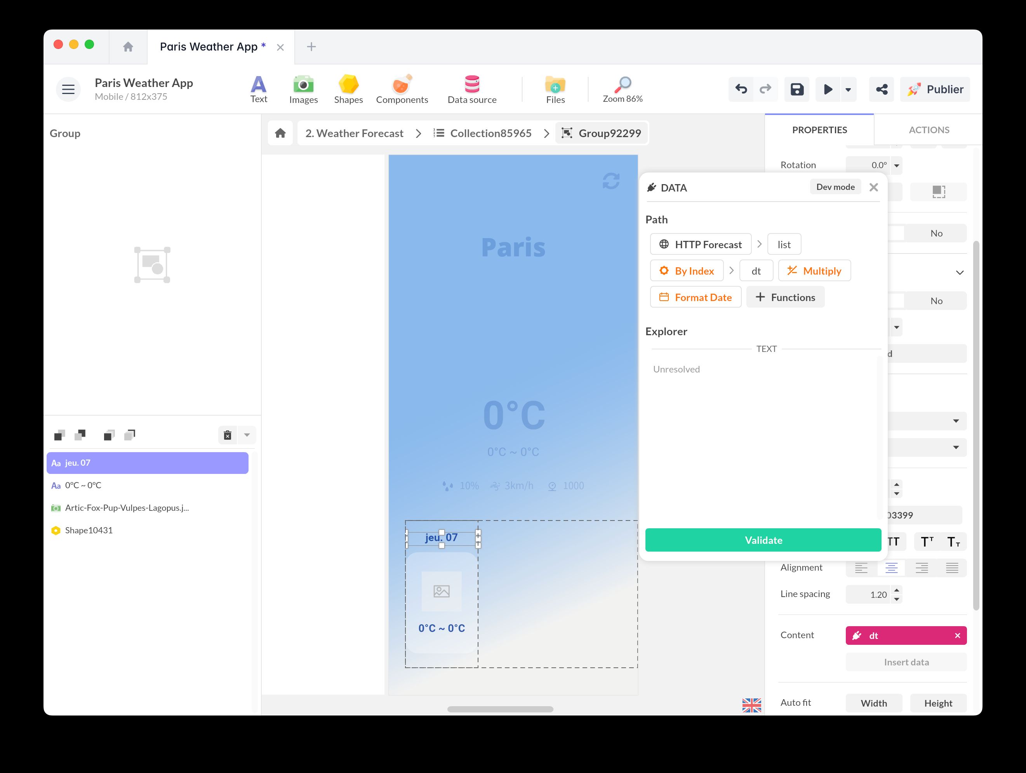1026x773 pixels.
Task: Expand the play button dropdown arrow
Action: [x=848, y=89]
